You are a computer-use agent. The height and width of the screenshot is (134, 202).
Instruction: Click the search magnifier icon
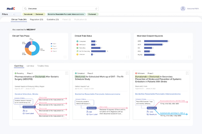[26, 8]
